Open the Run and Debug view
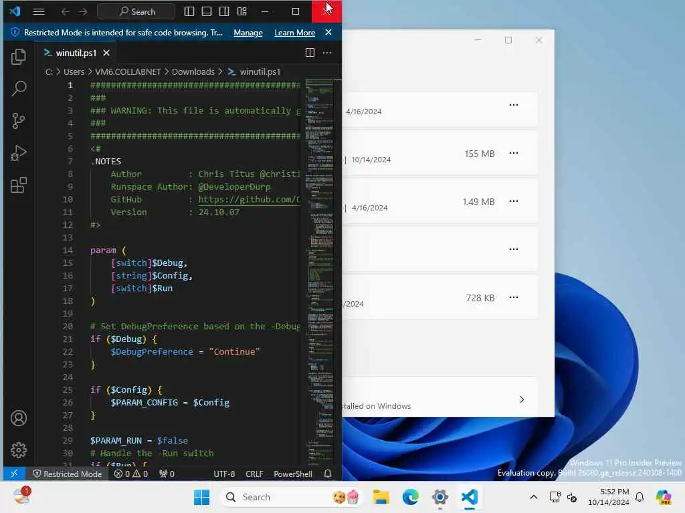 pos(18,153)
